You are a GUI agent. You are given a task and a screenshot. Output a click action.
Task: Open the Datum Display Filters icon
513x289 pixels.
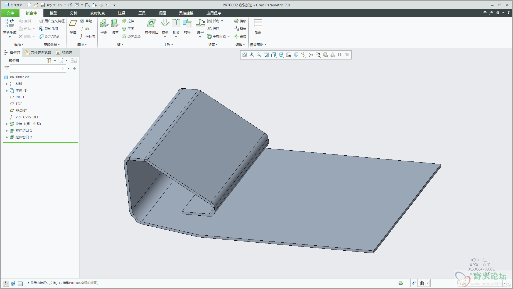coord(303,55)
